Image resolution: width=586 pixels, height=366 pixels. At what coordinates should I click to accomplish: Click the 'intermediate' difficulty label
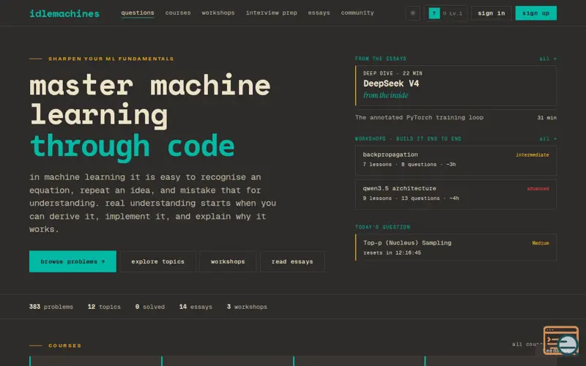(x=533, y=154)
